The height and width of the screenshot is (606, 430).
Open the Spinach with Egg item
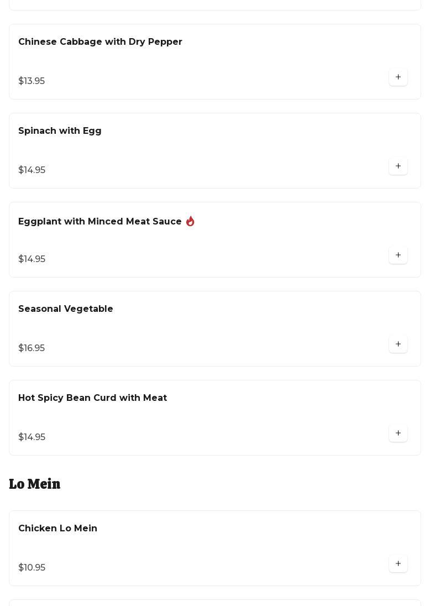pyautogui.click(x=60, y=131)
